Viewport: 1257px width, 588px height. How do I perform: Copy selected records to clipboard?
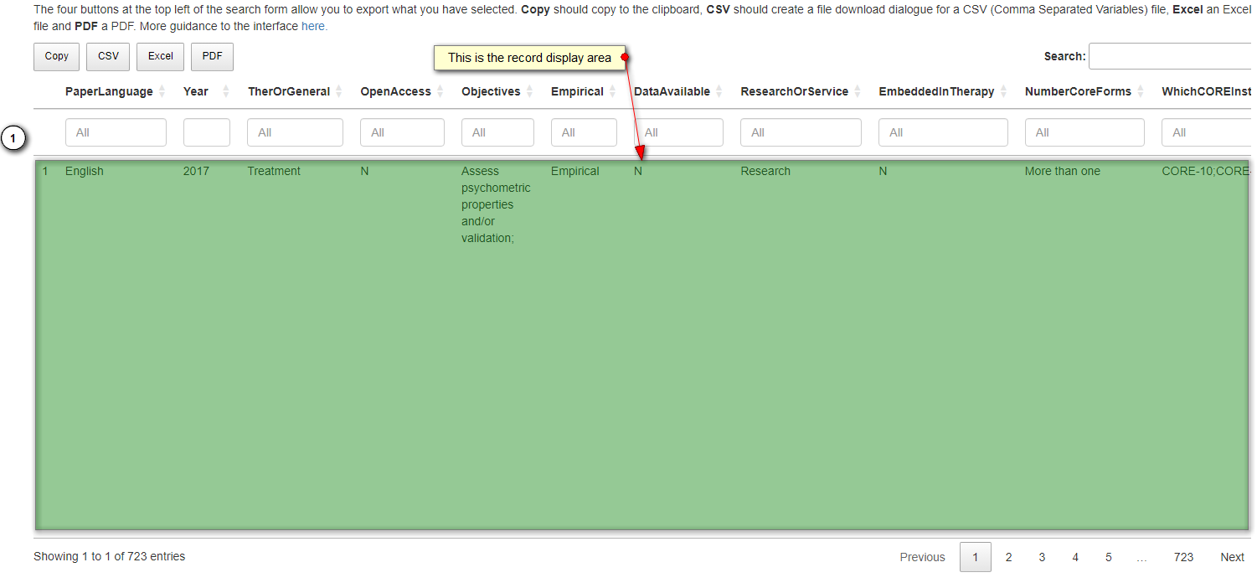(56, 56)
